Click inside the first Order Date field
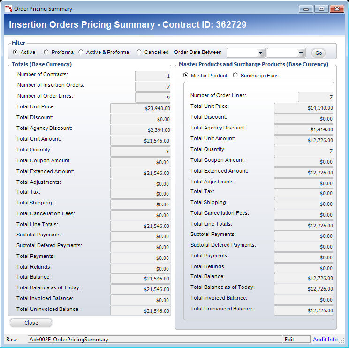This screenshot has width=349, height=348. tap(242, 53)
